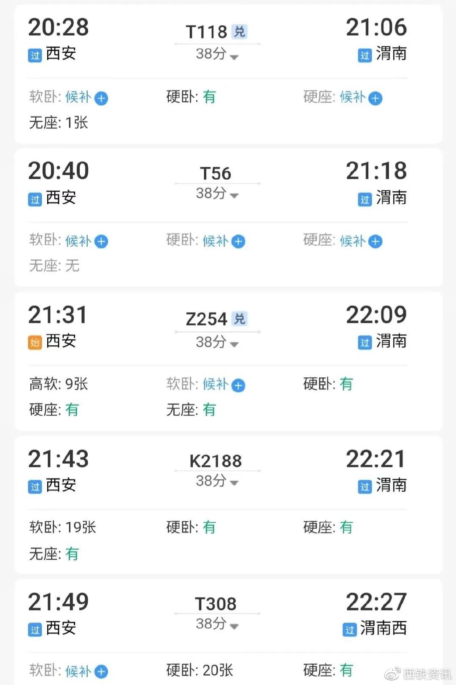
Task: Expand Z254 38分 duration dropdown
Action: 234,344
